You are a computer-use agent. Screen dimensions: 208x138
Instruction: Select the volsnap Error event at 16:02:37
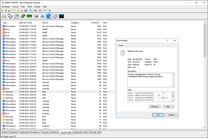click(x=59, y=113)
